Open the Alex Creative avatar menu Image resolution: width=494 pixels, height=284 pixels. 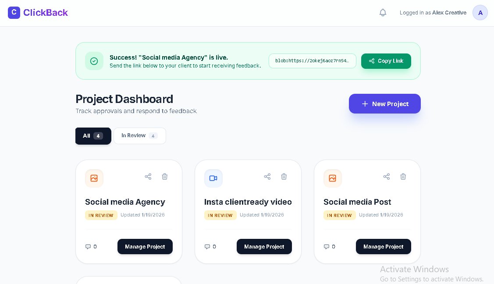(x=480, y=13)
